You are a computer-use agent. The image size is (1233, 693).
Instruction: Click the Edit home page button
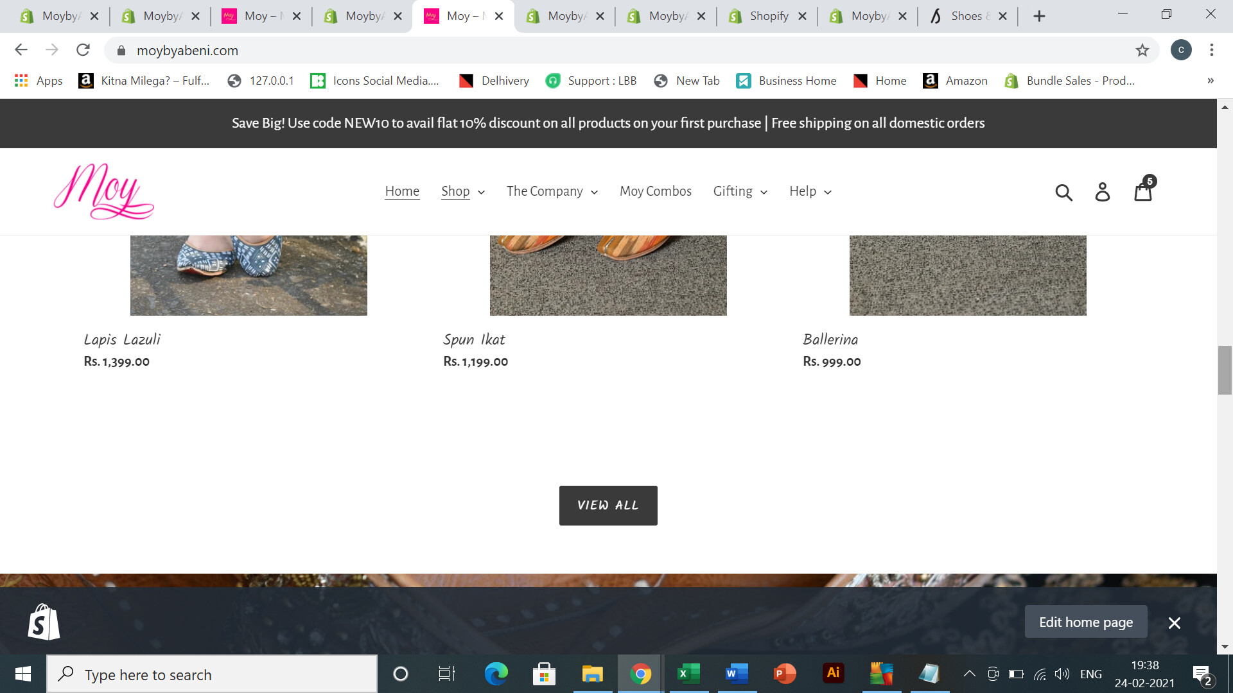pos(1085,622)
